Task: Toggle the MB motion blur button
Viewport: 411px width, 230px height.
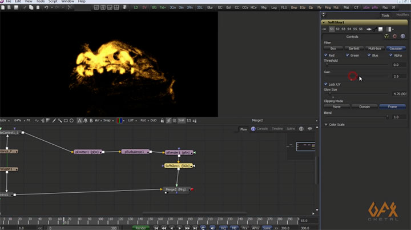Action: point(234,228)
